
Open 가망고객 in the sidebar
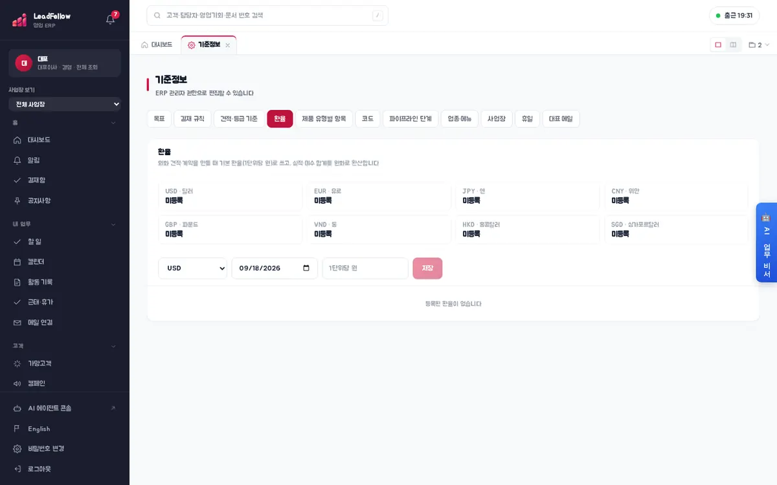point(65,363)
